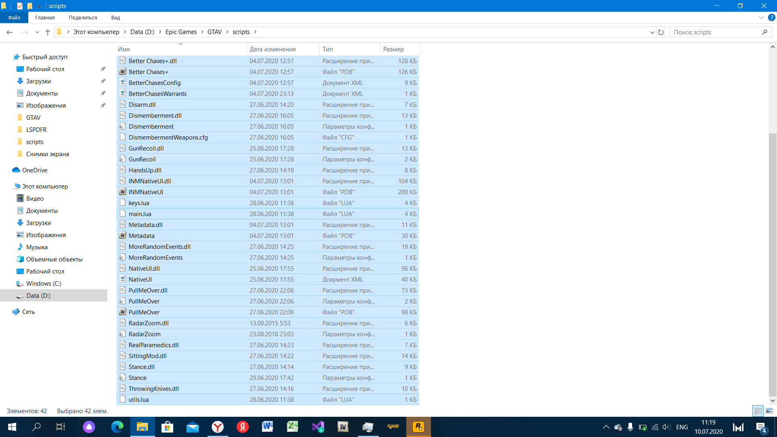The width and height of the screenshot is (777, 437).
Task: Navigate to Epic Games breadcrumb
Action: 180,32
